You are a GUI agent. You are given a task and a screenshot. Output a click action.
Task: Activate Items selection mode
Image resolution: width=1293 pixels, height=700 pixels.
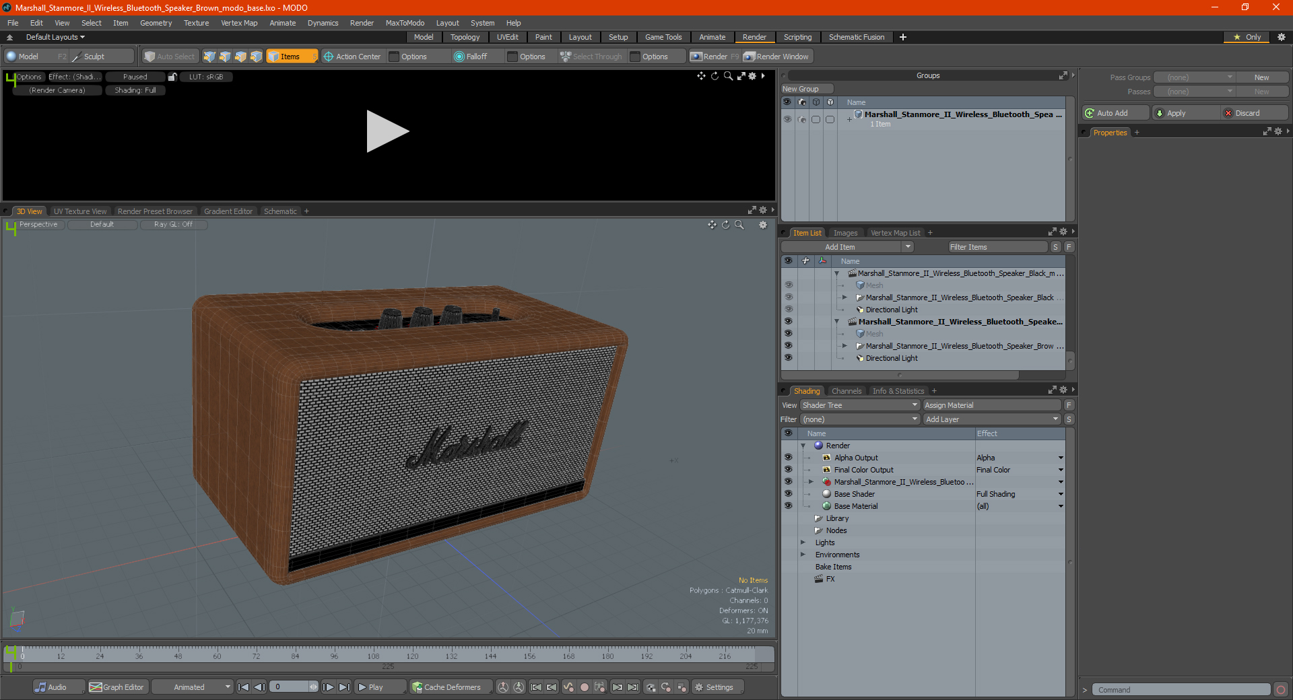(x=292, y=57)
